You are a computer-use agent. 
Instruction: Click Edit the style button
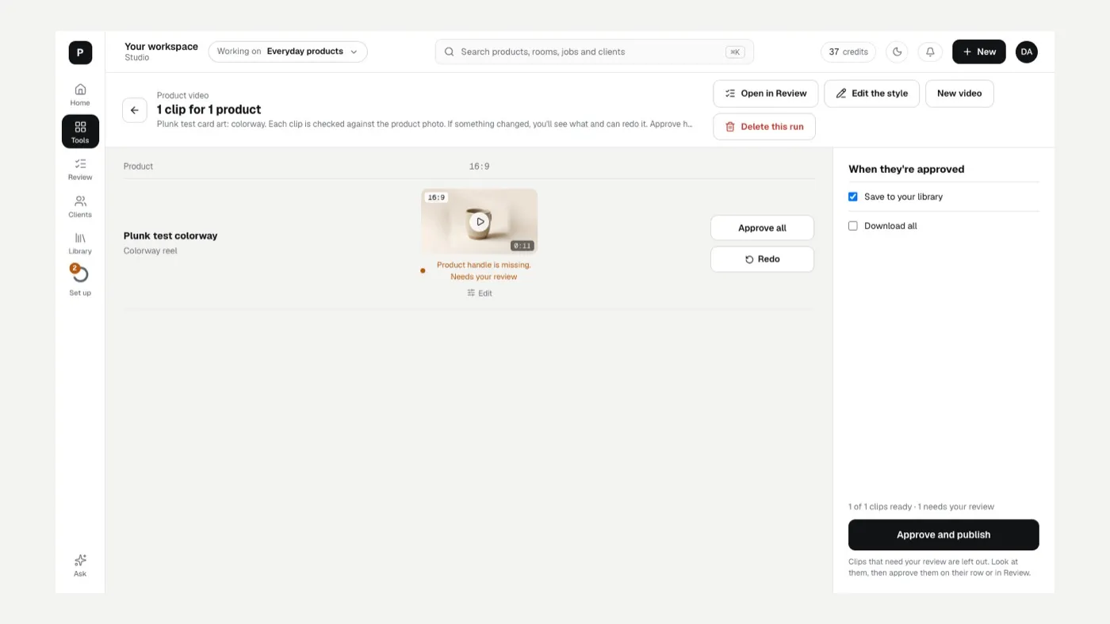coord(871,94)
